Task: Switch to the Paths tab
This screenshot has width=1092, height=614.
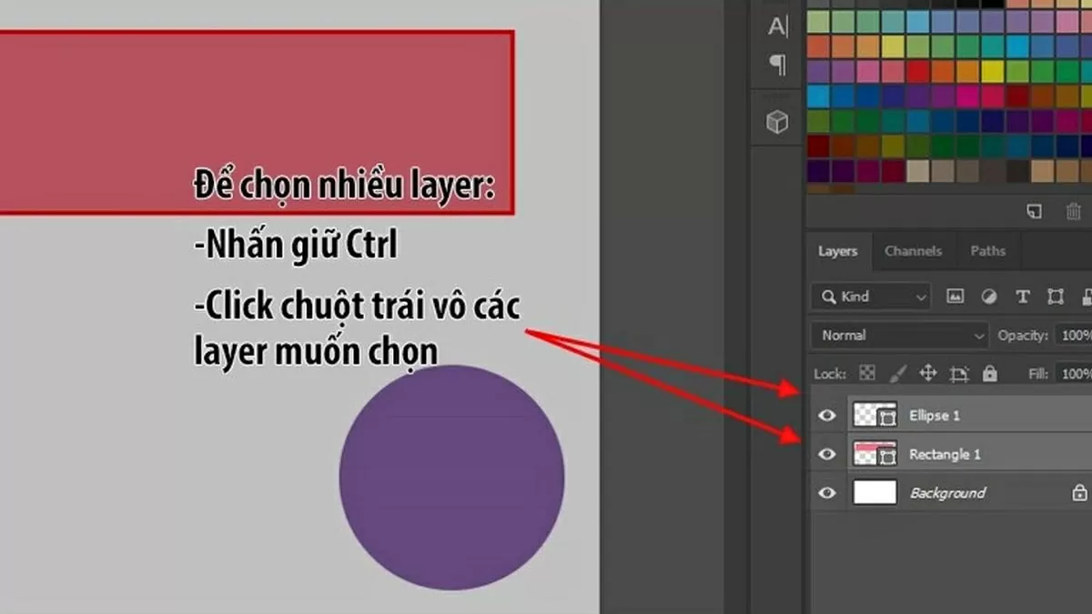Action: (x=988, y=251)
